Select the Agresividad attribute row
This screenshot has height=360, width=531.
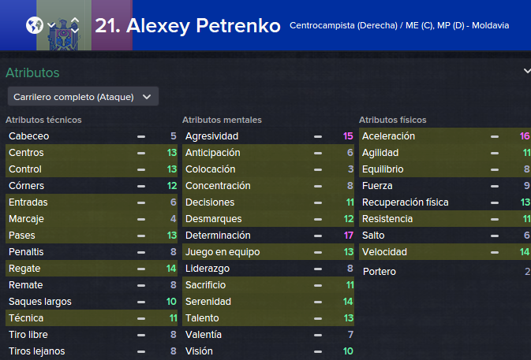[x=268, y=136]
